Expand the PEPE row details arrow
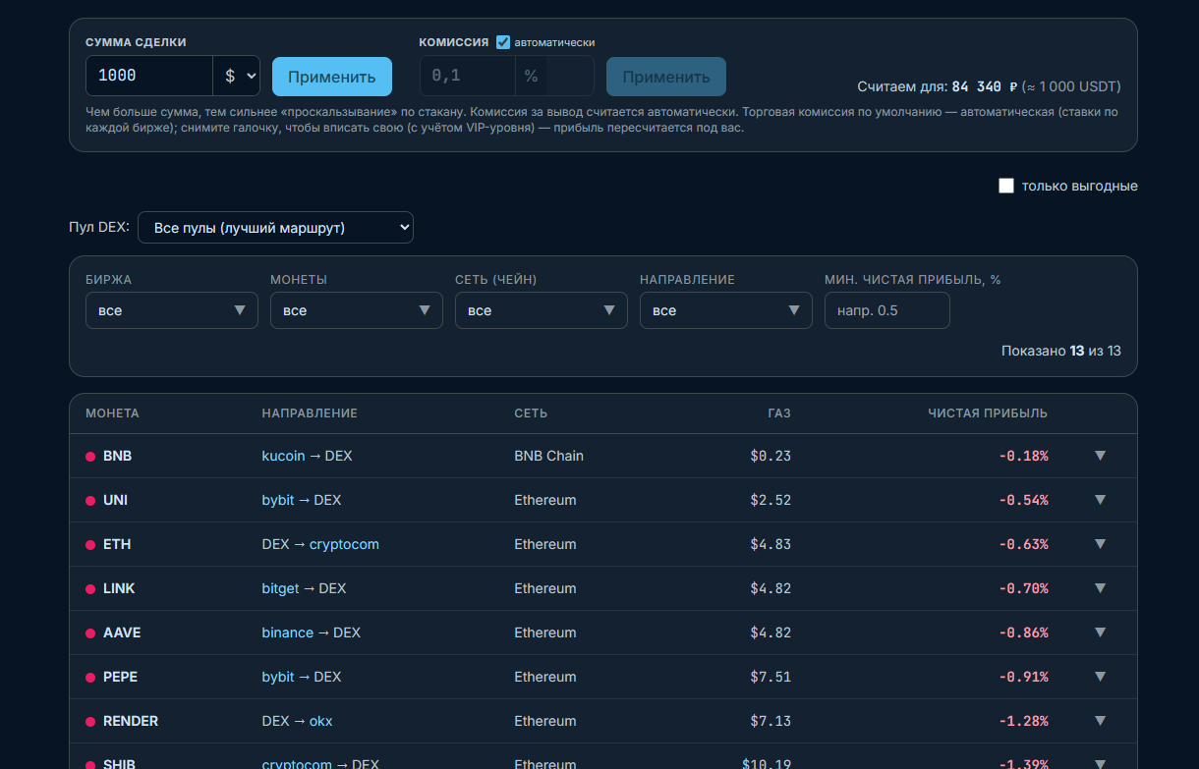 tap(1100, 677)
